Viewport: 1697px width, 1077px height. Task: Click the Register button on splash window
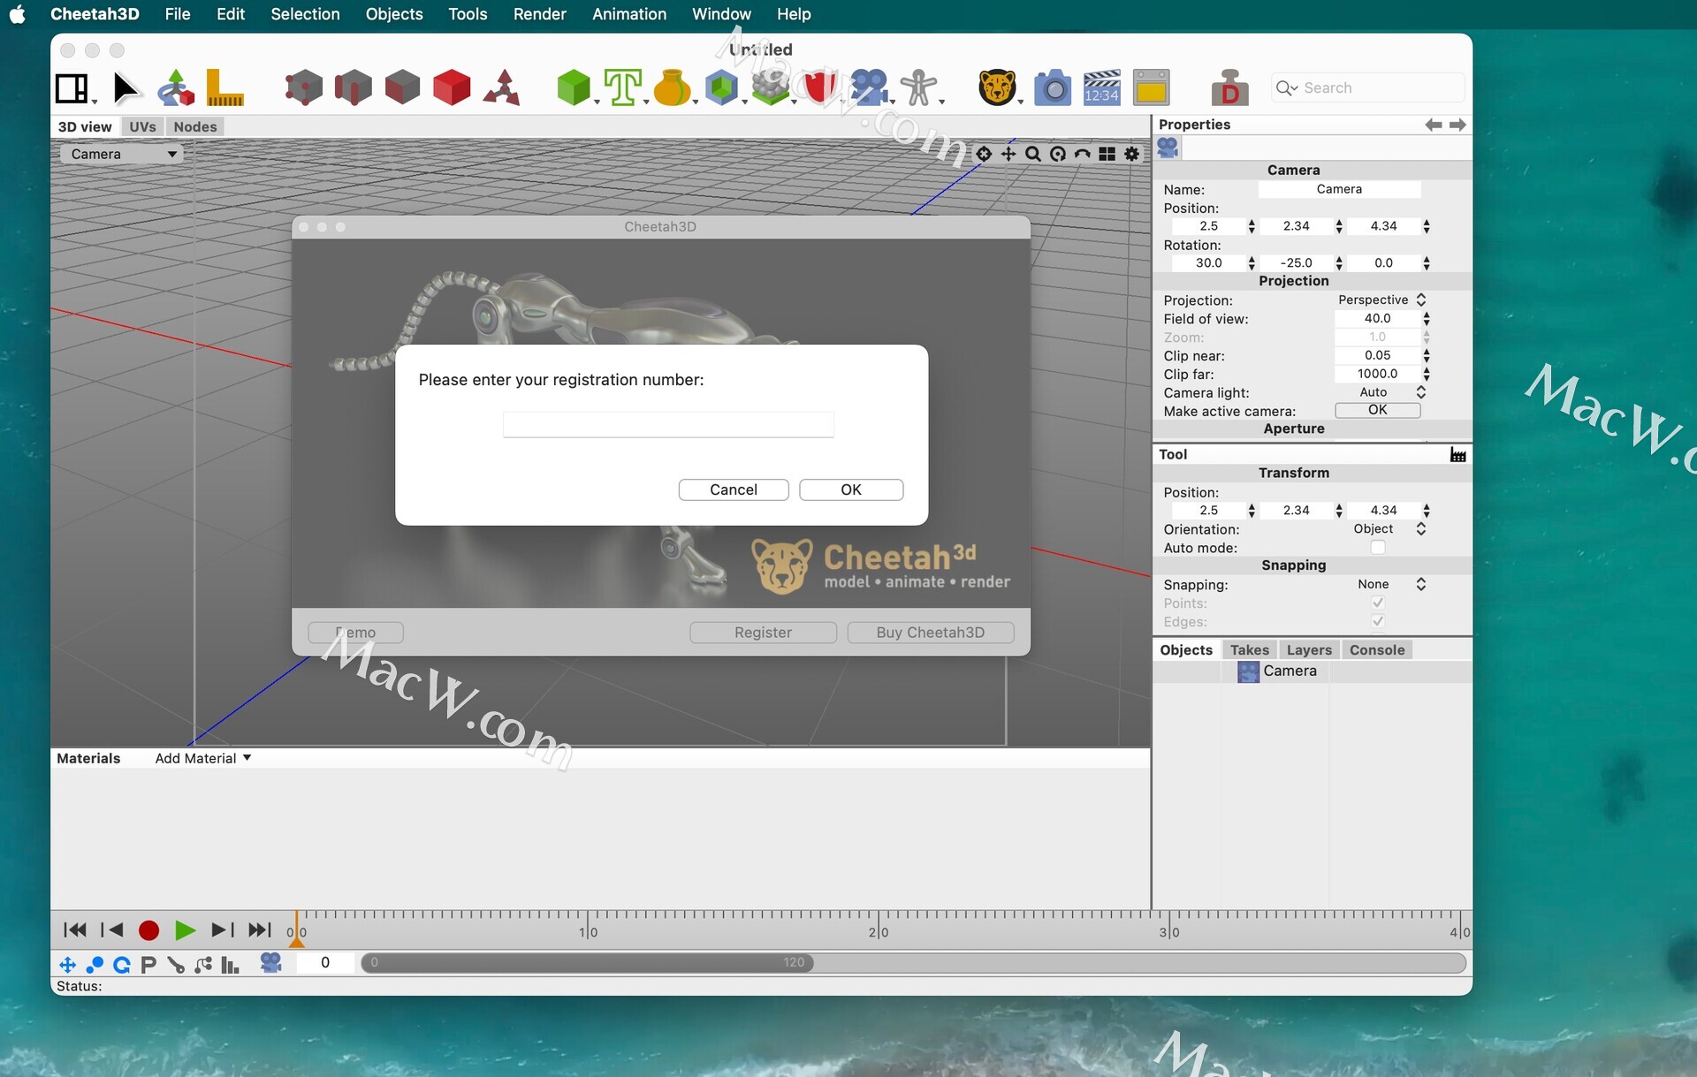pyautogui.click(x=763, y=633)
